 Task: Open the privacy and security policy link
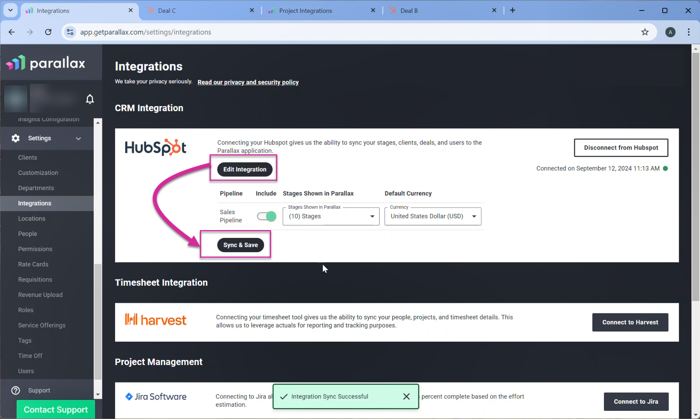pos(248,82)
